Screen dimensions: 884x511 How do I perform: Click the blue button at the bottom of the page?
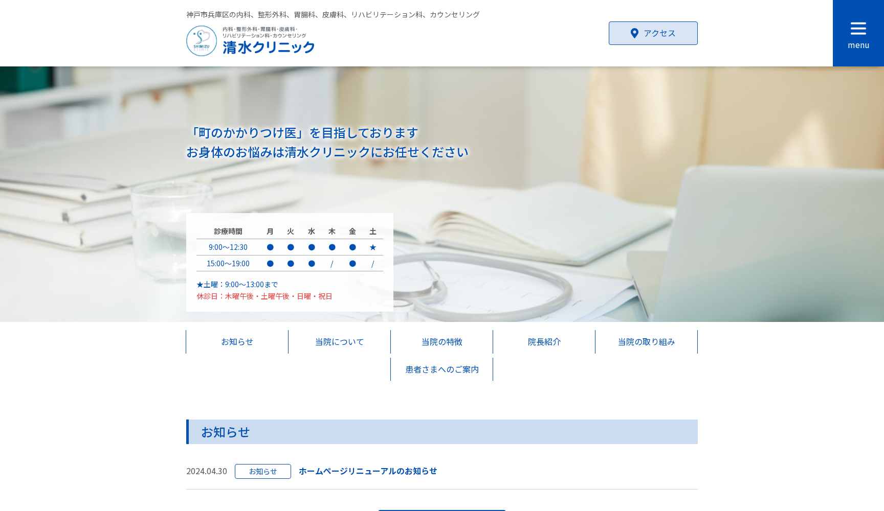coord(441,510)
